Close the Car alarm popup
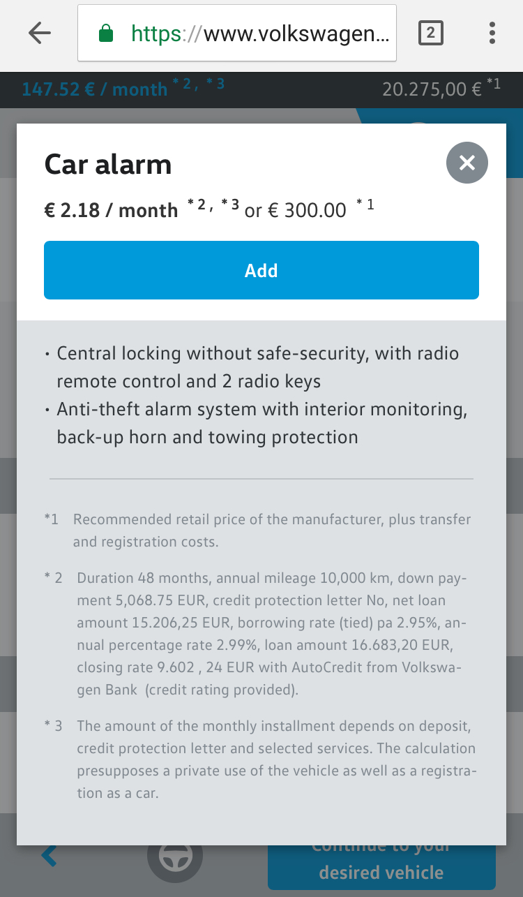 click(x=467, y=163)
